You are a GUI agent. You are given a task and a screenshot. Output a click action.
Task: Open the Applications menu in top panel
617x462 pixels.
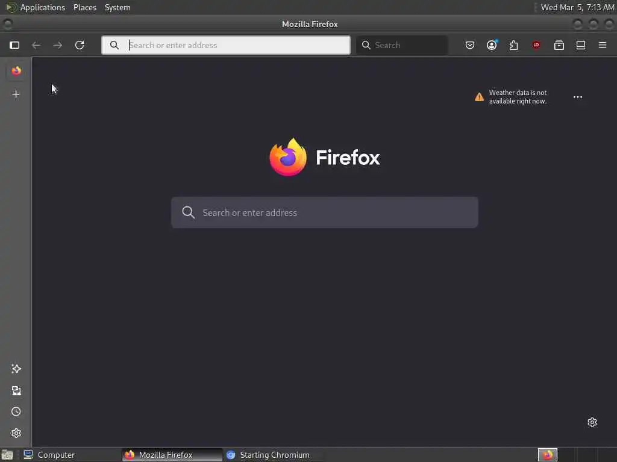[43, 7]
